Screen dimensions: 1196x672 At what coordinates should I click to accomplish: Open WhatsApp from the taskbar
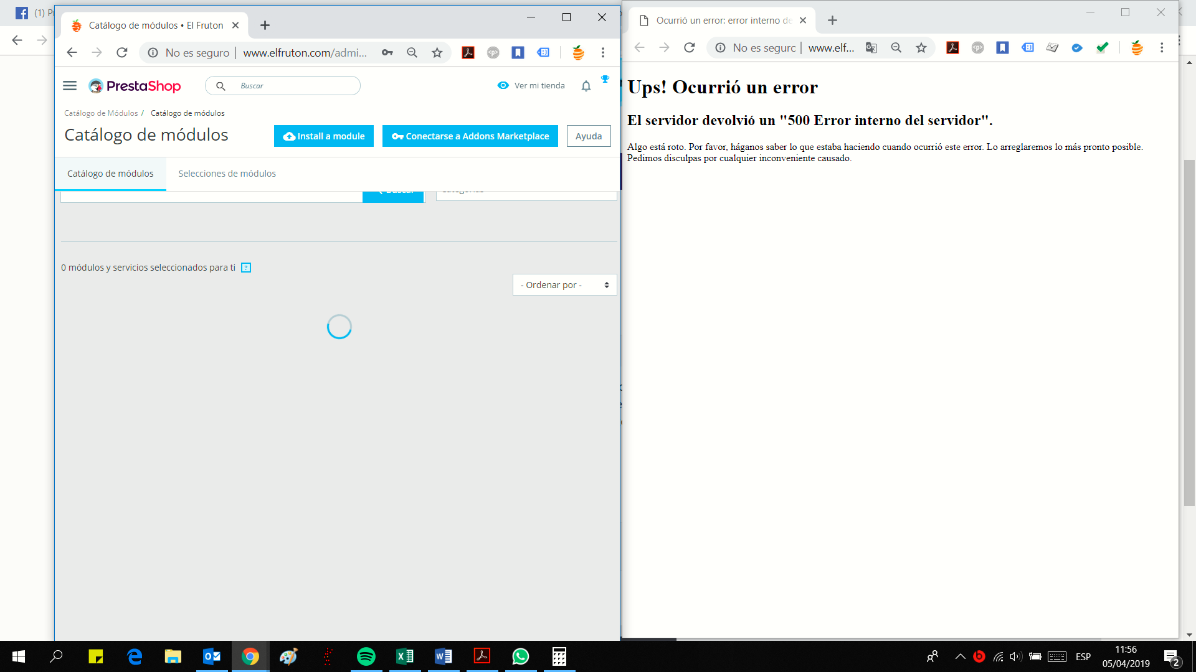[x=521, y=656]
